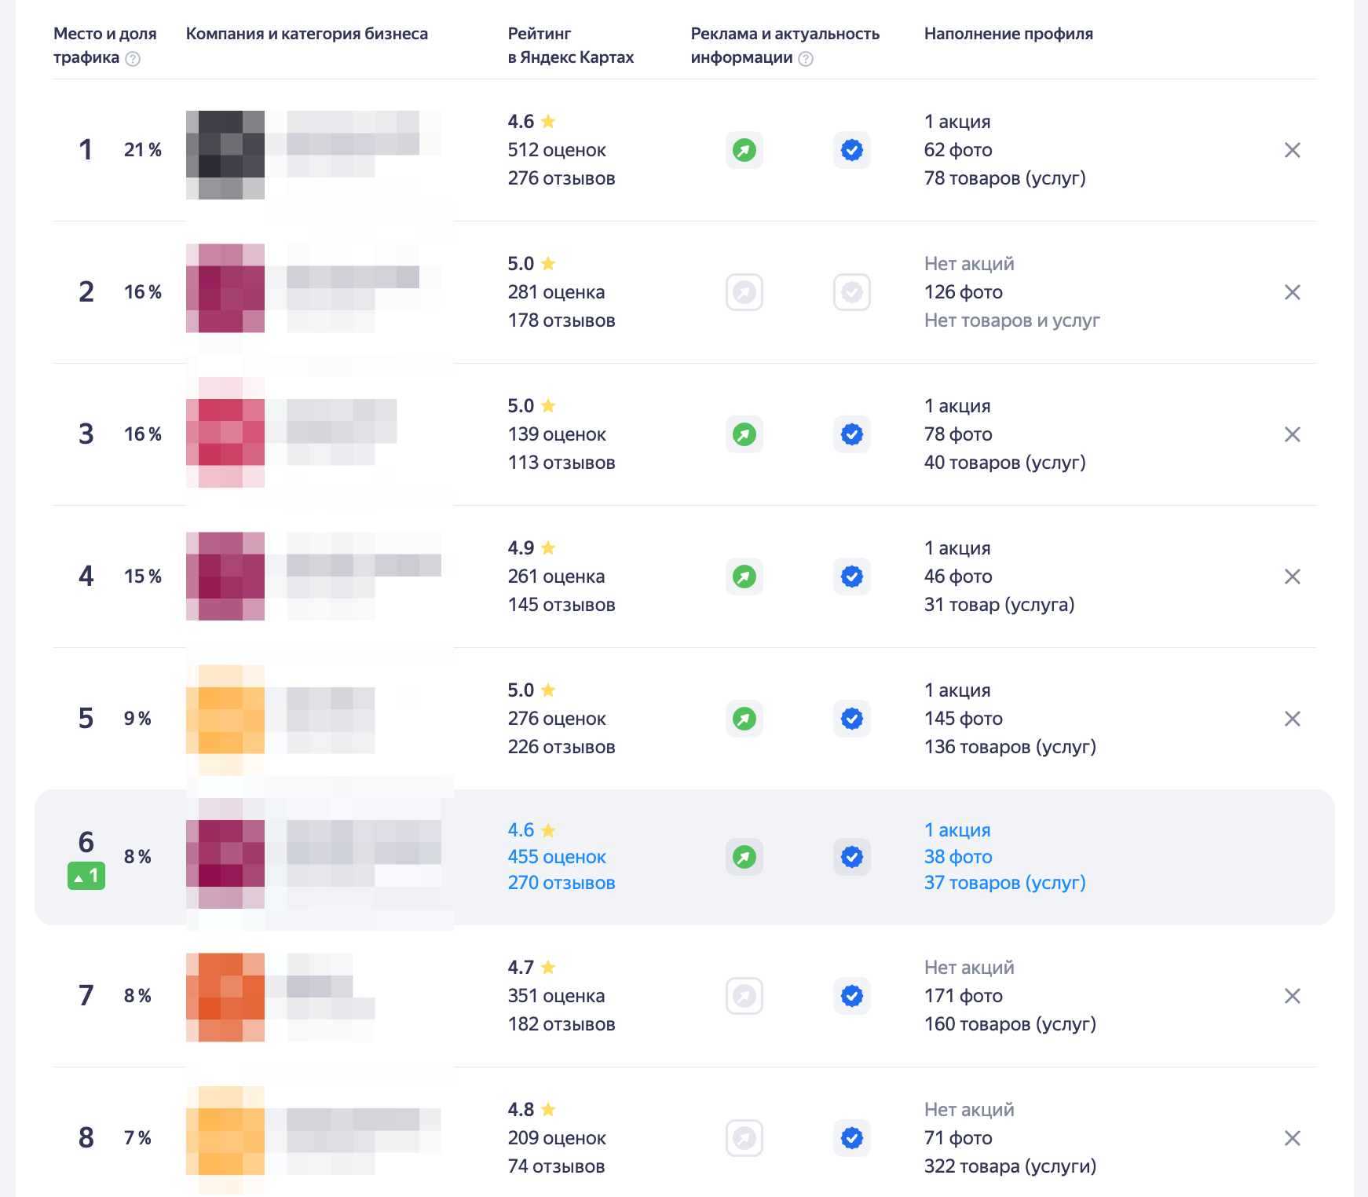The image size is (1368, 1197).
Task: Delete row 5 competitor using X
Action: (x=1292, y=719)
